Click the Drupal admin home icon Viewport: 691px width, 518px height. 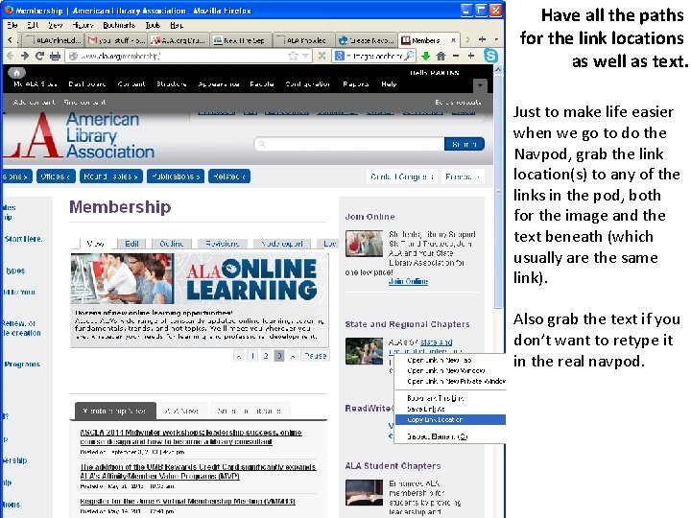click(16, 73)
